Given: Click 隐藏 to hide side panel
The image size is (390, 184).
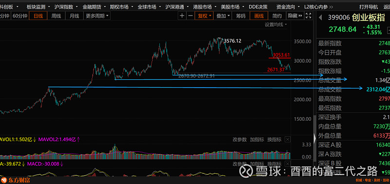Looking at the screenshot, I should click(295, 16).
